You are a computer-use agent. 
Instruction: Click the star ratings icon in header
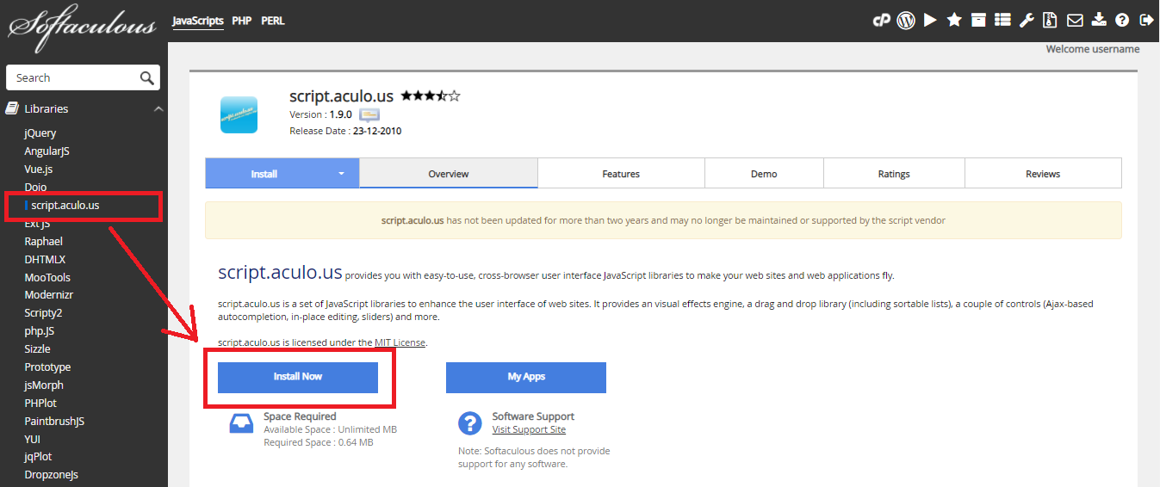pyautogui.click(x=954, y=21)
